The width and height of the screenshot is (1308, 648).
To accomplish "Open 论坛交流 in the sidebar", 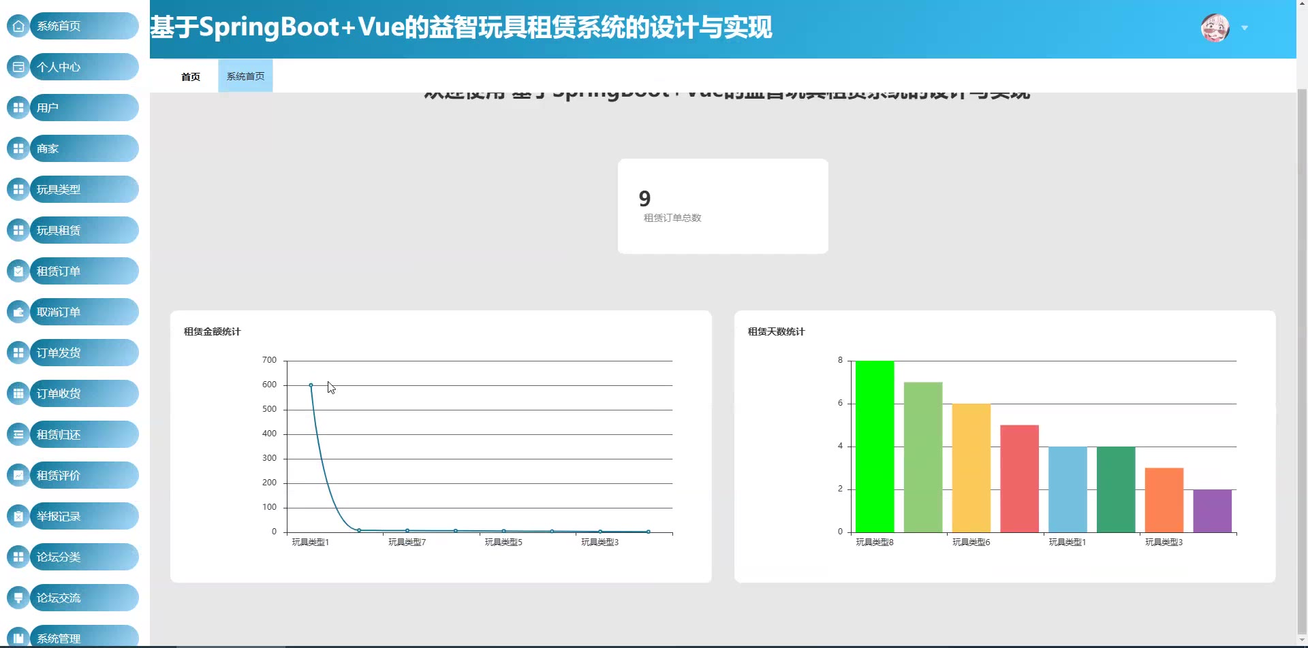I will click(84, 598).
